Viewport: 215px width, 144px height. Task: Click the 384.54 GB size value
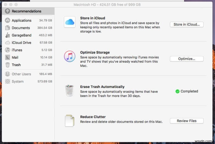[x=45, y=28]
